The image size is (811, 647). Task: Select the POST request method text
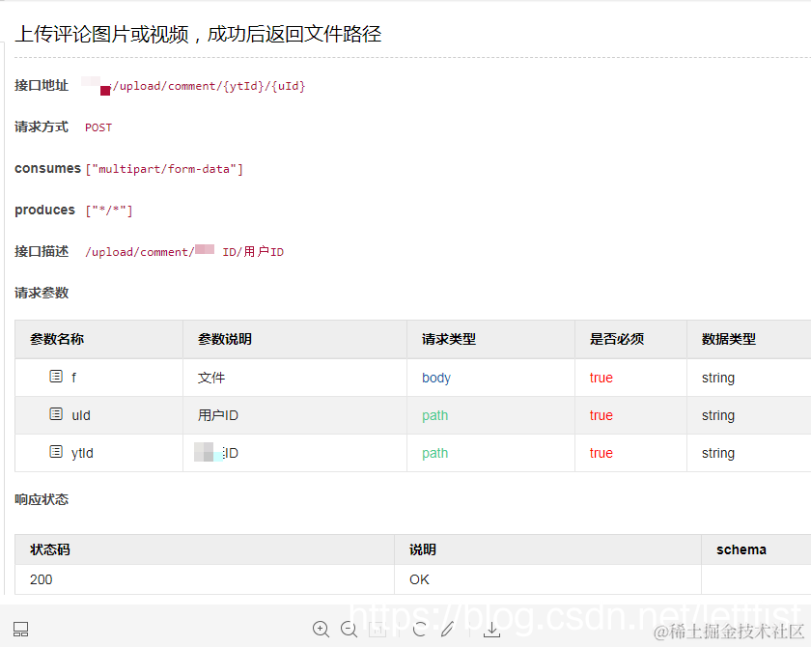[98, 127]
